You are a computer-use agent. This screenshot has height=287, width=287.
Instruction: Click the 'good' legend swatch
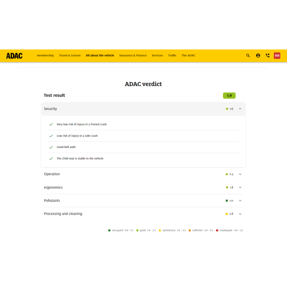(x=137, y=230)
